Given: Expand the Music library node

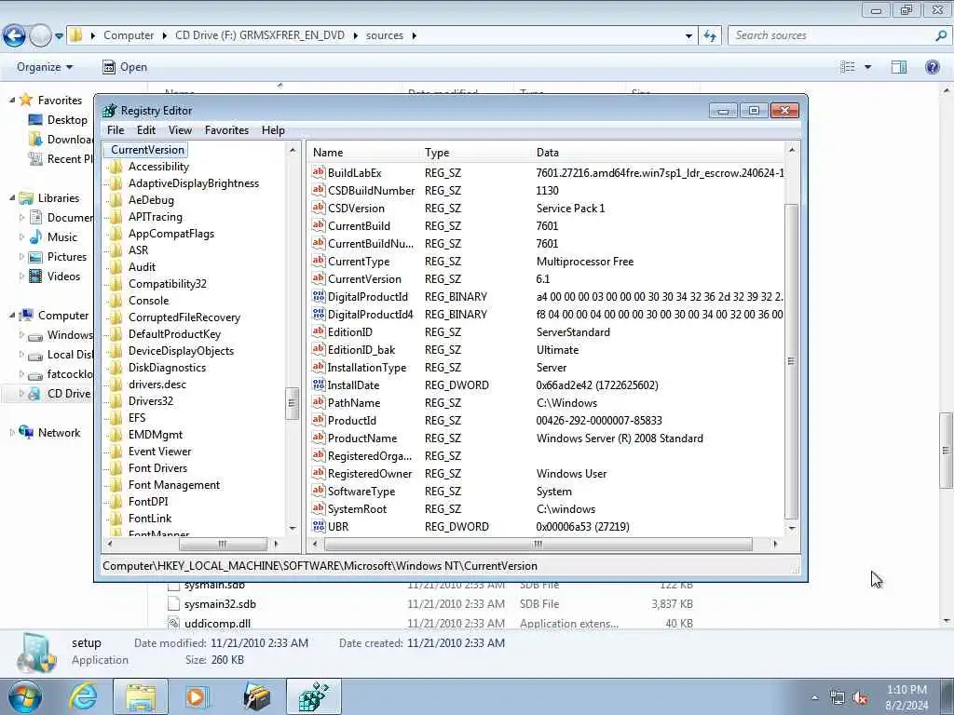Looking at the screenshot, I should point(22,236).
